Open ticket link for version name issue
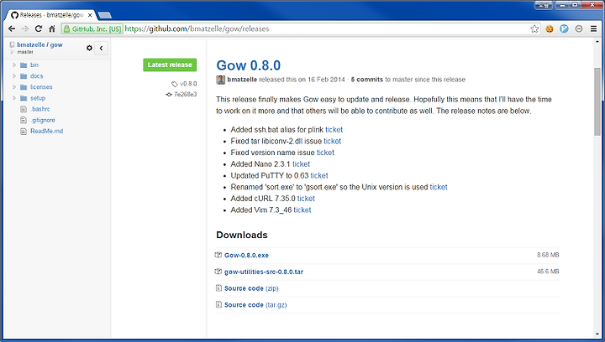The height and width of the screenshot is (342, 605). coord(325,153)
